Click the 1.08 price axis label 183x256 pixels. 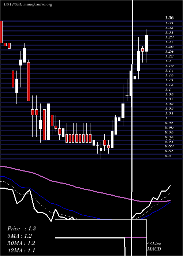click(169, 94)
